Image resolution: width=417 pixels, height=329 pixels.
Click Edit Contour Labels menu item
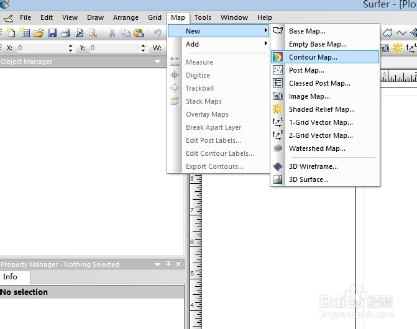click(218, 153)
